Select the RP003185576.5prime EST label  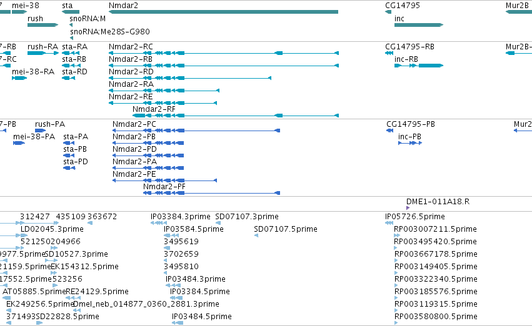click(x=436, y=292)
